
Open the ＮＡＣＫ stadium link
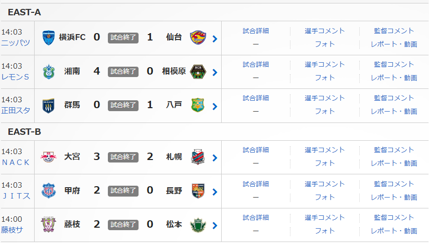coord(15,162)
